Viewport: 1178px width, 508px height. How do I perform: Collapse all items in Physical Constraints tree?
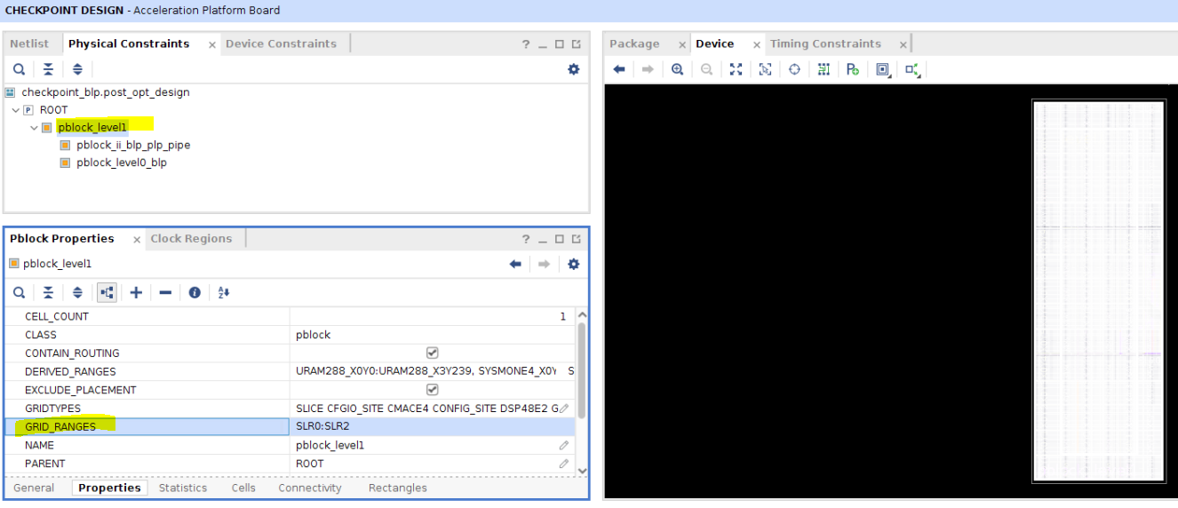coord(48,69)
